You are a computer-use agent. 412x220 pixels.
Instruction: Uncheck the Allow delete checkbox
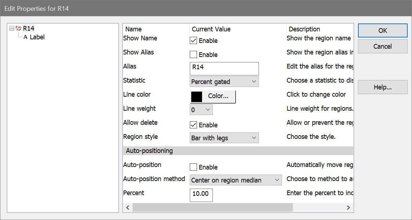coord(193,125)
